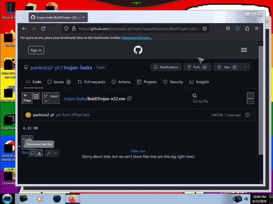Select the Code view button

[x=27, y=139]
